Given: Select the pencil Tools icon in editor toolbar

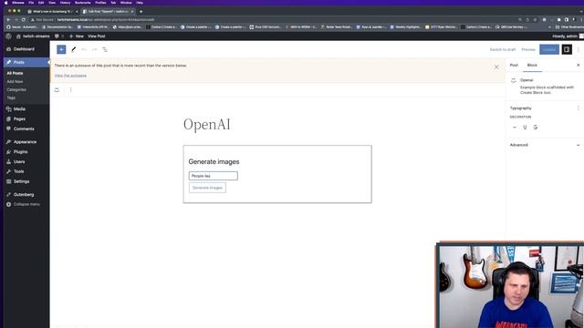Looking at the screenshot, I should click(x=74, y=49).
